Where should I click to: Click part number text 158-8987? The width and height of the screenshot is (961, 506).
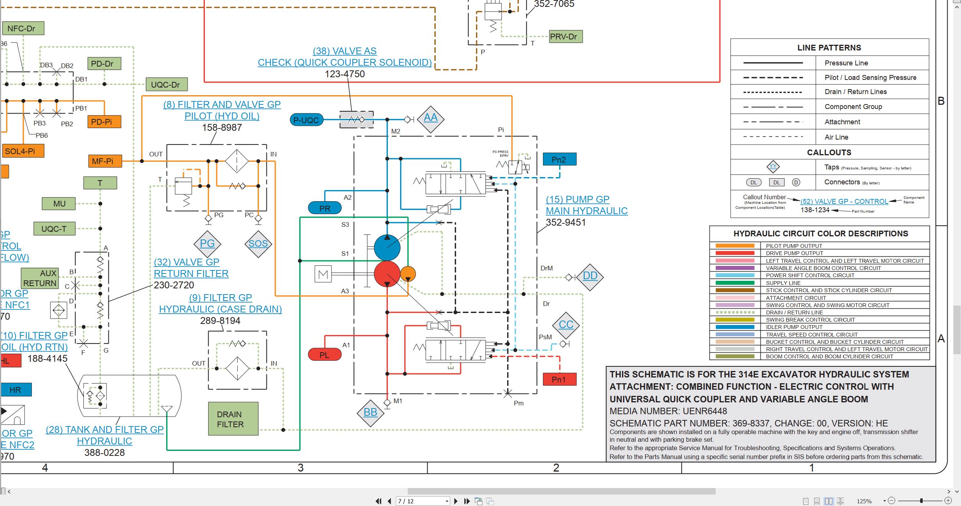[x=222, y=128]
